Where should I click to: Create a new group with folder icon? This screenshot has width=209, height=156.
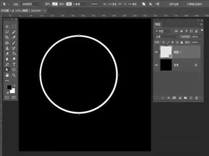pyautogui.click(x=186, y=98)
